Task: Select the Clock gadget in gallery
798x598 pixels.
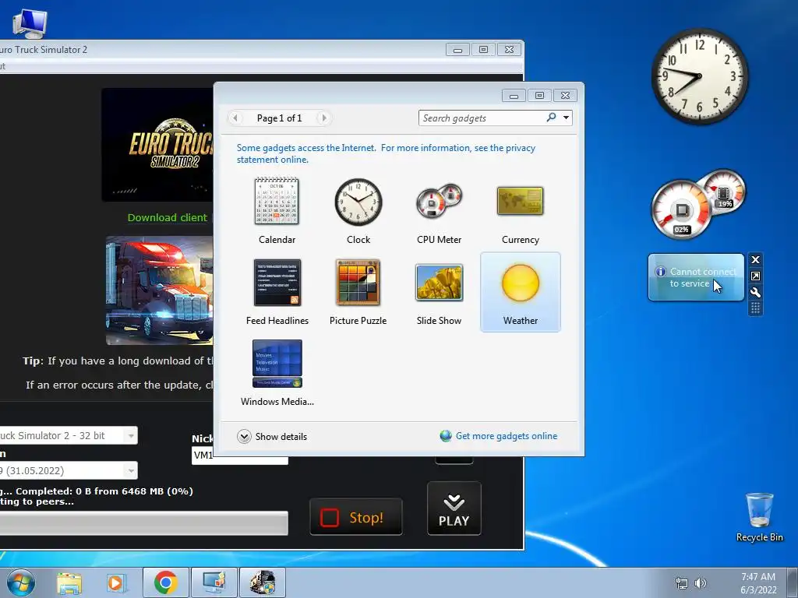Action: [x=358, y=211]
